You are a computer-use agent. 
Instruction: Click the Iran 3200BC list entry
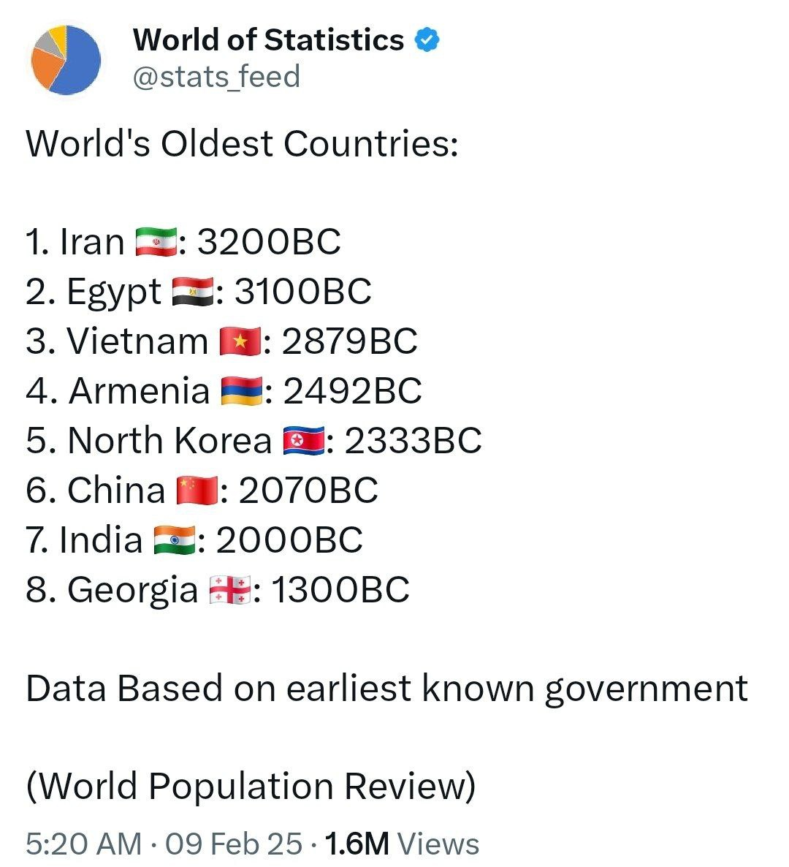pyautogui.click(x=183, y=242)
